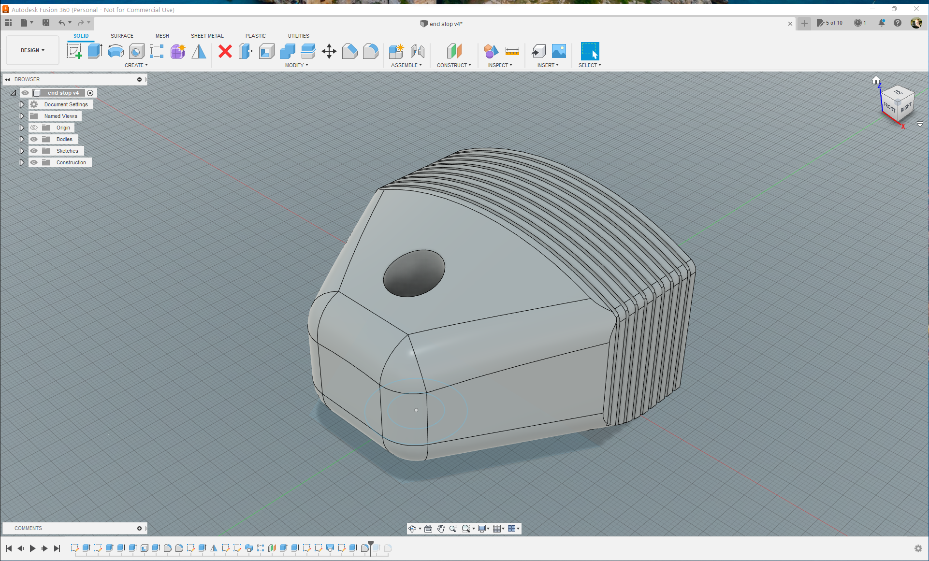929x561 pixels.
Task: Switch to the Surface tab
Action: click(x=121, y=36)
